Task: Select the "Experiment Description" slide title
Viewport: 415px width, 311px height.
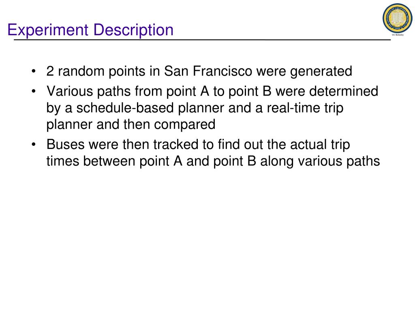Action: tap(90, 30)
